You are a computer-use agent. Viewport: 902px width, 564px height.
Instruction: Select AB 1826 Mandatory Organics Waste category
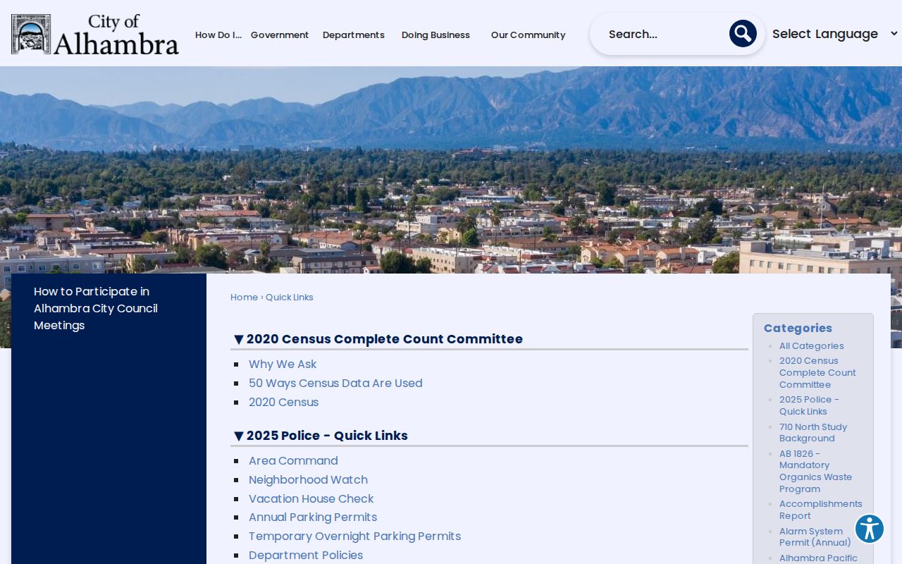click(x=816, y=472)
